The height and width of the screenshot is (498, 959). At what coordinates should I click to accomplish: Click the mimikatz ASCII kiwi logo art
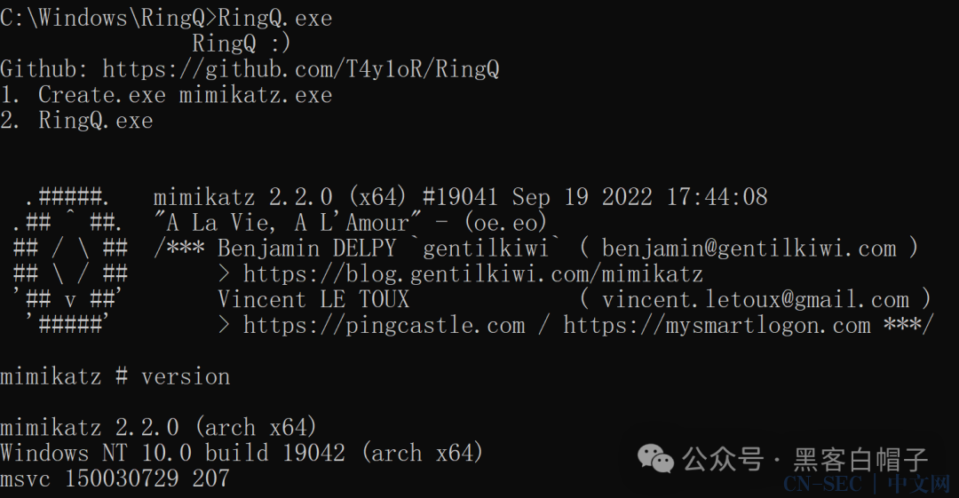coord(70,261)
